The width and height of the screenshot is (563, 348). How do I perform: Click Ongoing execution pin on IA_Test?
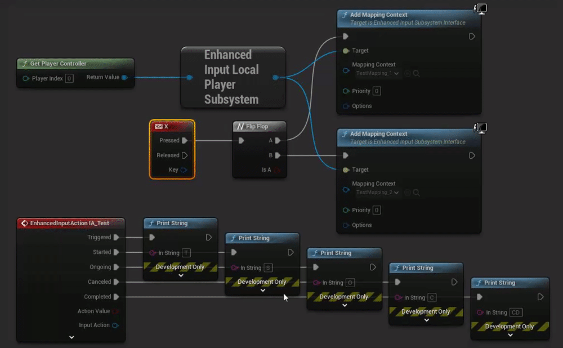coord(116,267)
